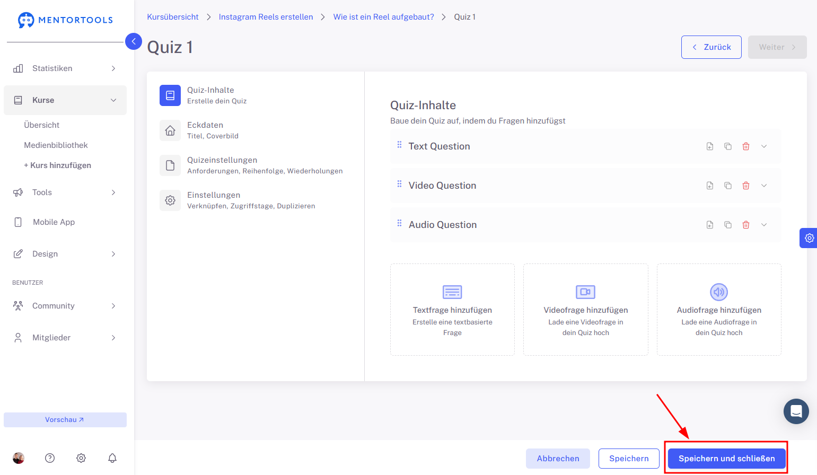Click the Speichern button
Image resolution: width=817 pixels, height=475 pixels.
click(629, 459)
